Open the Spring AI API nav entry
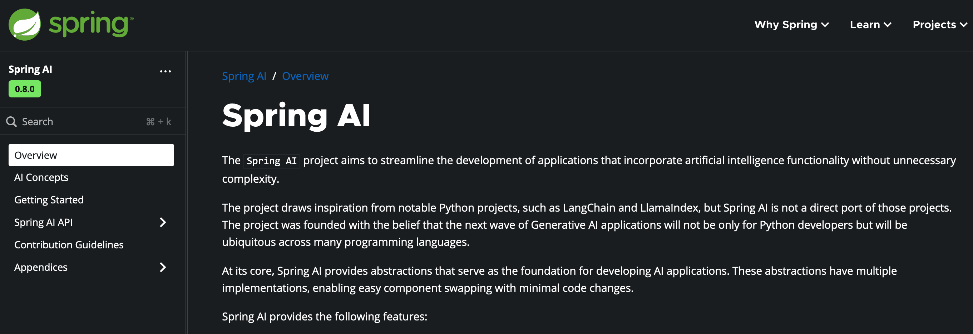The height and width of the screenshot is (334, 973). [44, 222]
